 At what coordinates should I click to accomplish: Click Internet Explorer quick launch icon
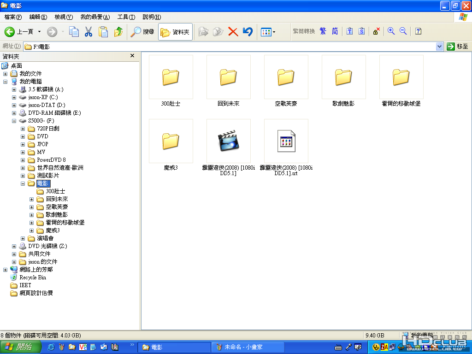click(x=51, y=347)
